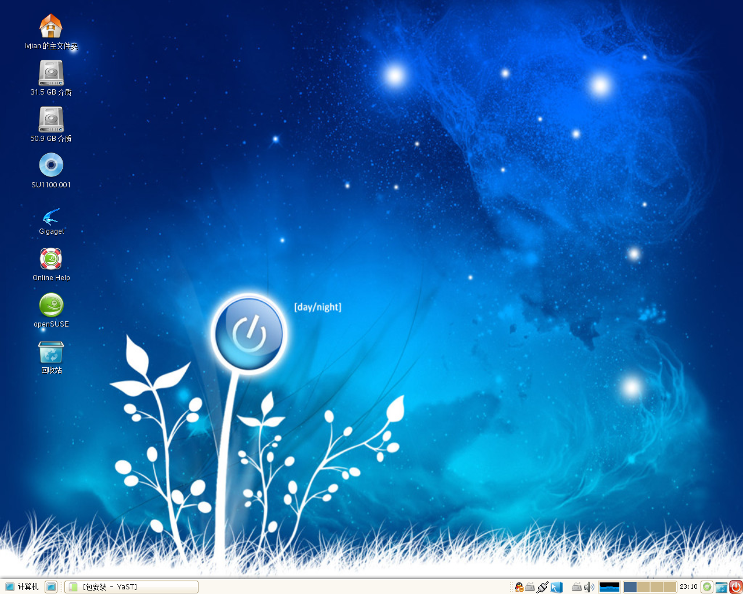This screenshot has width=743, height=594.
Task: Click the green disc applet in the panel
Action: (x=707, y=587)
